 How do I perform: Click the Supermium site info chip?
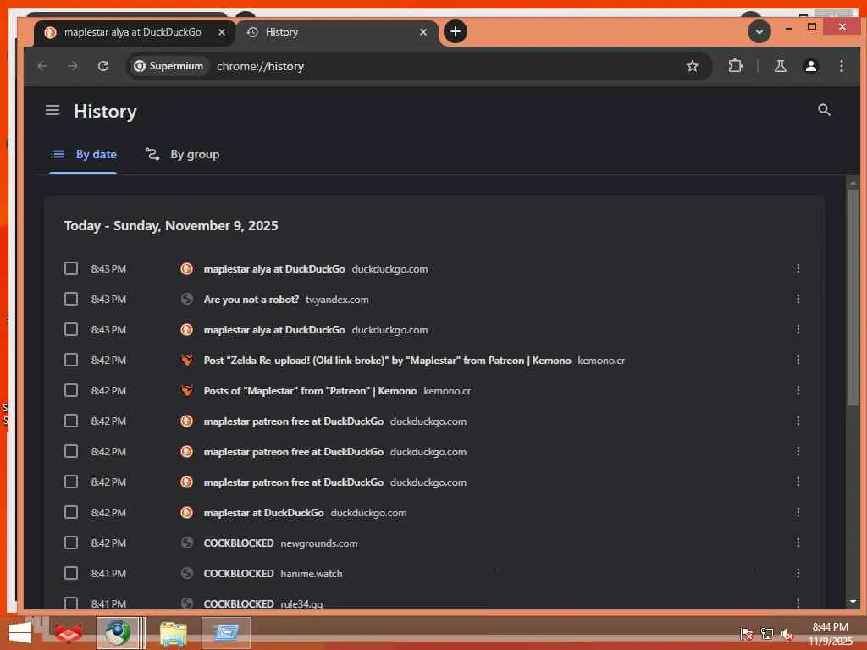168,66
